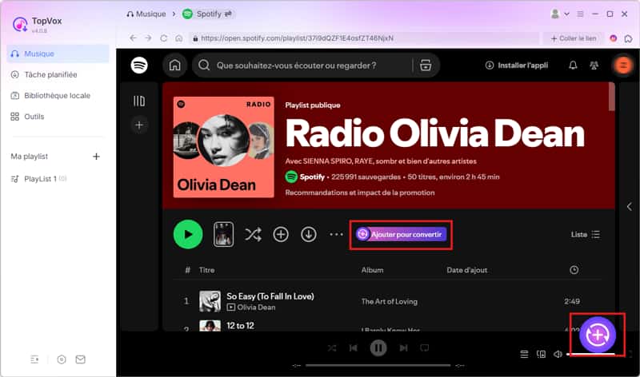640x377 pixels.
Task: Play the Radio Olivia Dean playlist
Action: coord(188,234)
